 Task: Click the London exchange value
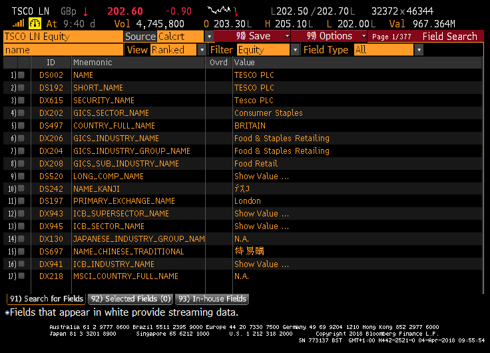click(x=248, y=201)
